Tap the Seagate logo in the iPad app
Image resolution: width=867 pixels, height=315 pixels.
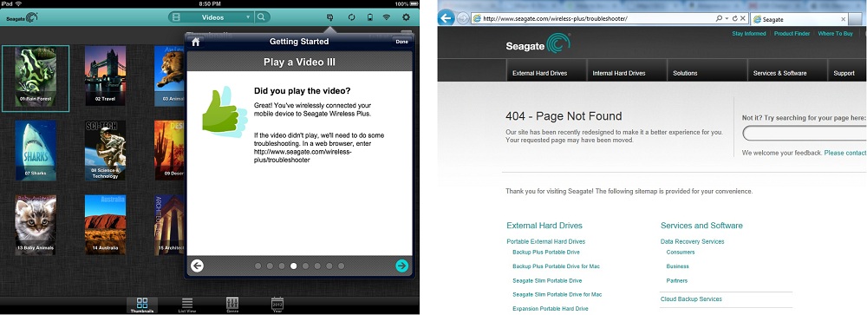coord(23,17)
